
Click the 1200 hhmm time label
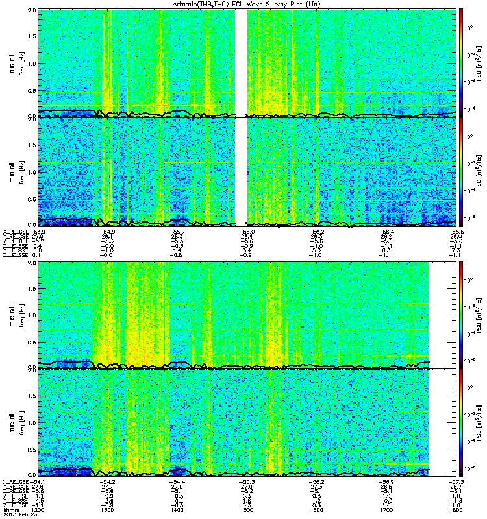tap(37, 510)
